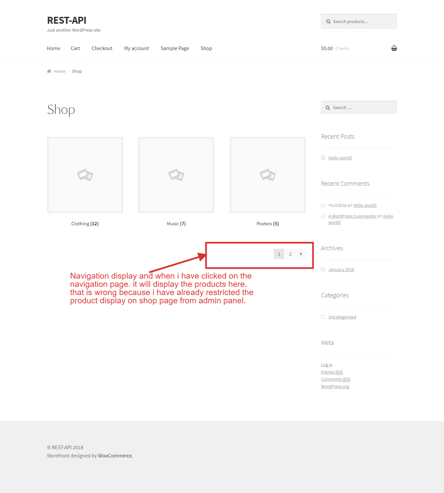Open the Cart menu item

pyautogui.click(x=75, y=48)
